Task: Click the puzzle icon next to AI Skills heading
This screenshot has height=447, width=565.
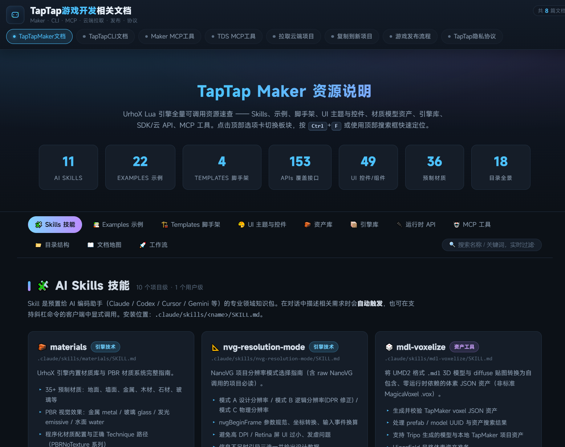Action: pyautogui.click(x=43, y=286)
